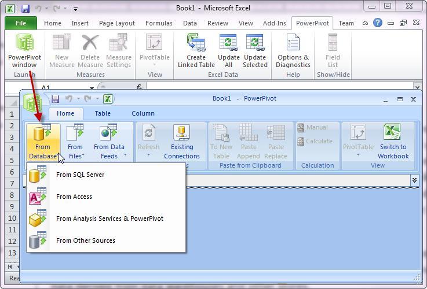Choose From Other Sources menu entry
The height and width of the screenshot is (289, 427).
pyautogui.click(x=106, y=240)
